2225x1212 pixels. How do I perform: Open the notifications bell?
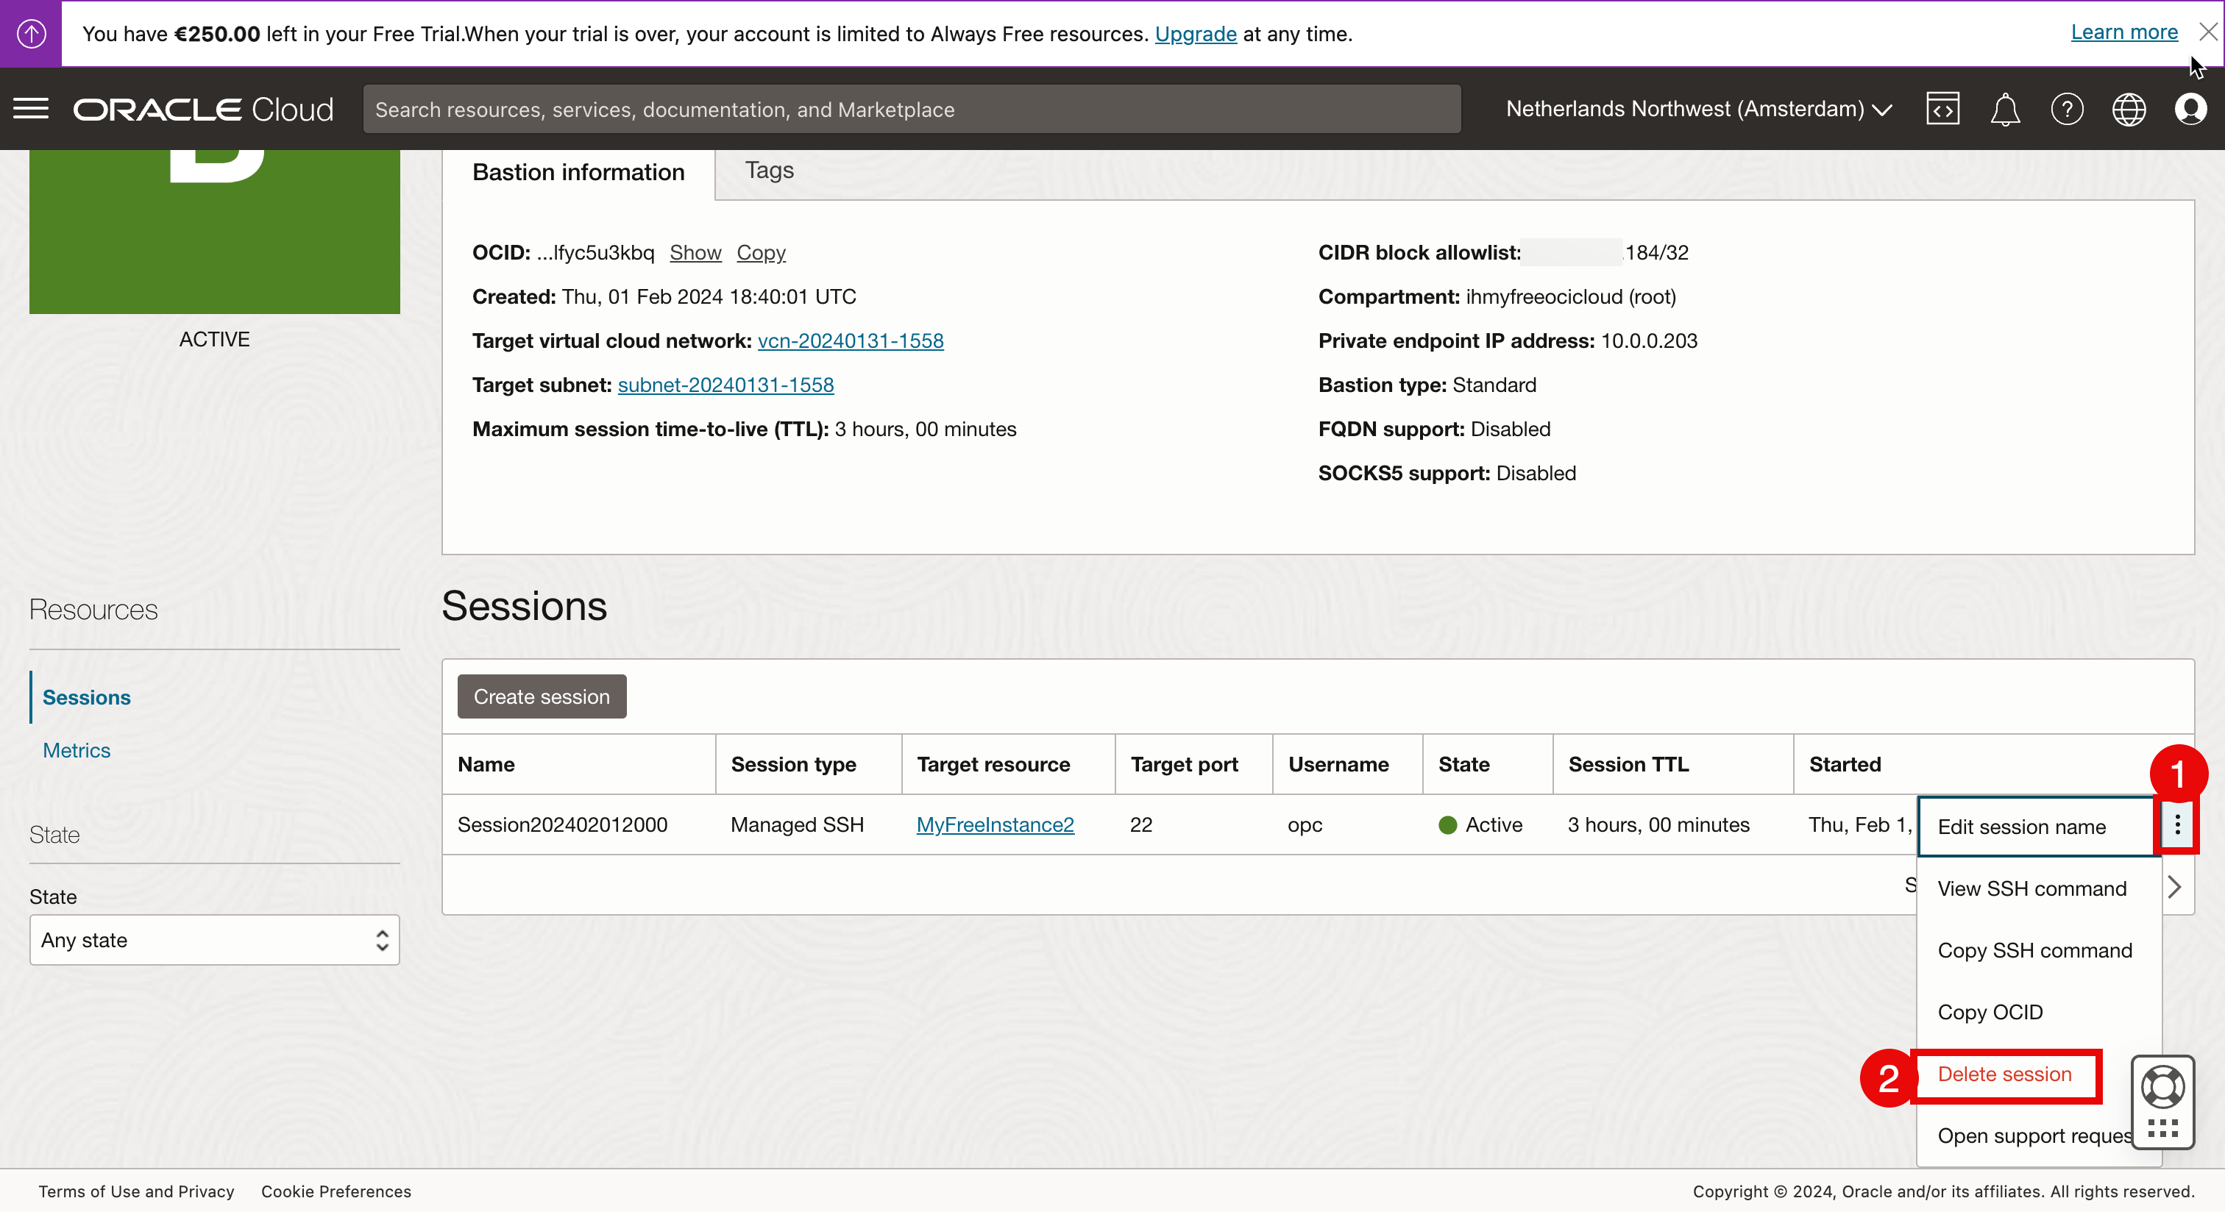point(2004,110)
